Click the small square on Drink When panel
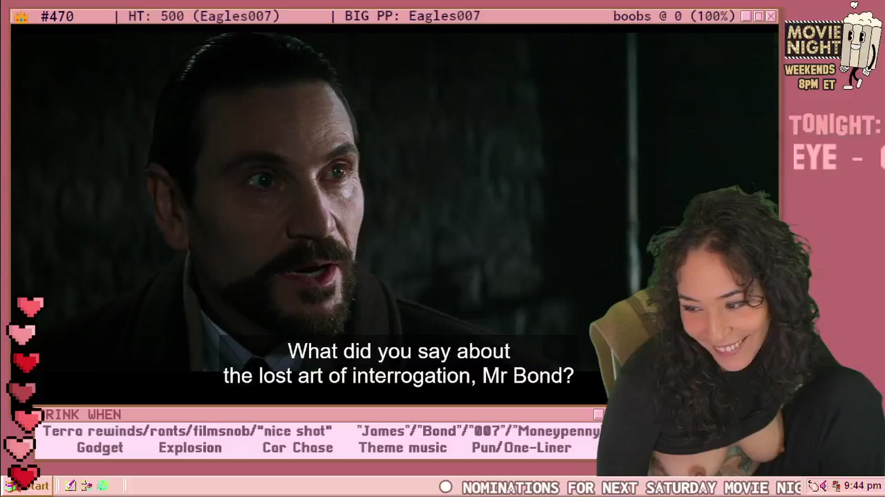Screen dimensions: 885x497 [x=598, y=414]
